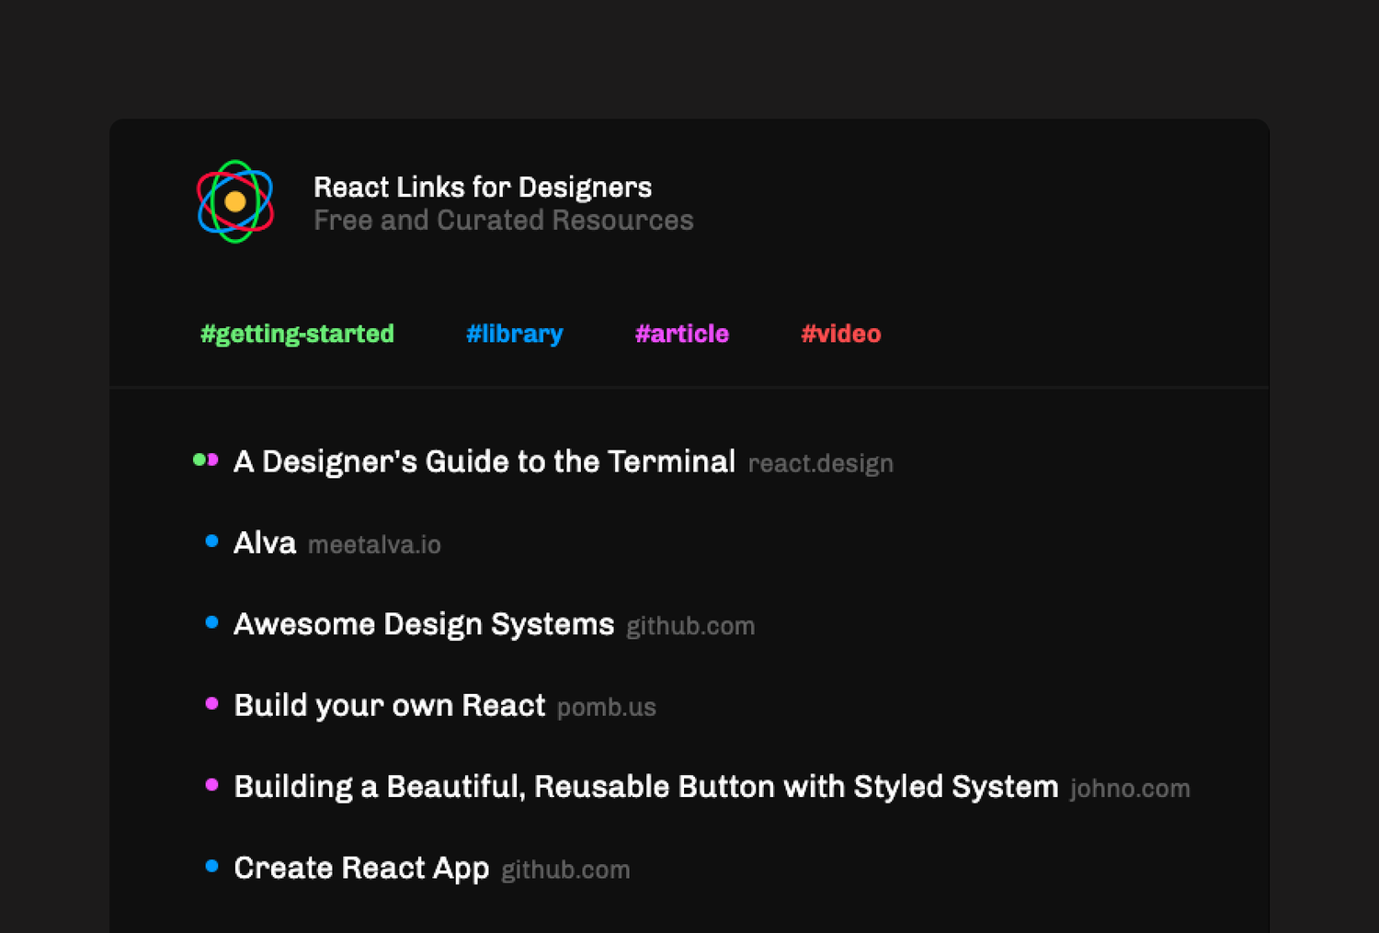Screen dimensions: 1379x933
Task: Click the meetalva.io domain label
Action: 374,545
